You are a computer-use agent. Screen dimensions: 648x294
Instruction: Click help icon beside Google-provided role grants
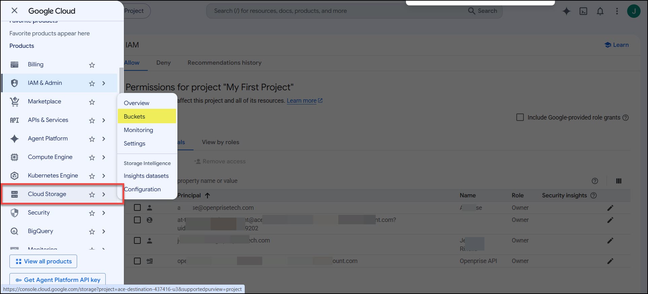[x=625, y=118]
